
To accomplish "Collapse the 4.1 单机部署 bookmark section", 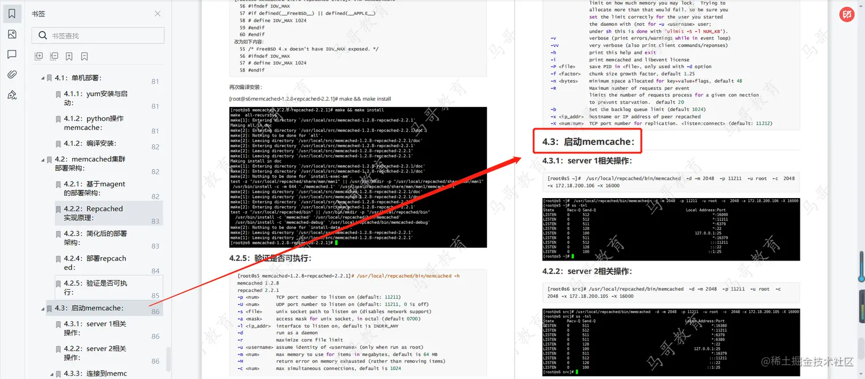I will pos(42,77).
